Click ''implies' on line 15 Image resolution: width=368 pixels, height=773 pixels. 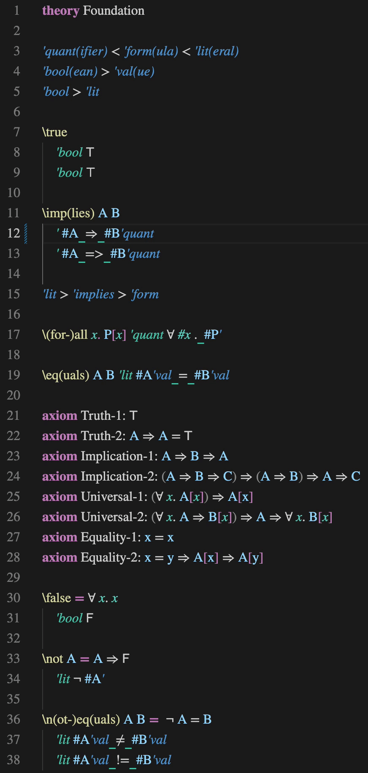pos(94,294)
